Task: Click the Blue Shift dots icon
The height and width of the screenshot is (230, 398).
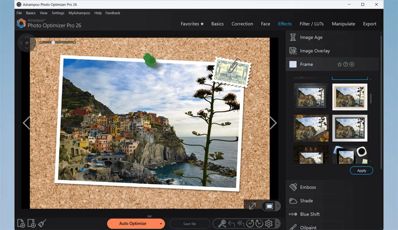Action: (293, 214)
